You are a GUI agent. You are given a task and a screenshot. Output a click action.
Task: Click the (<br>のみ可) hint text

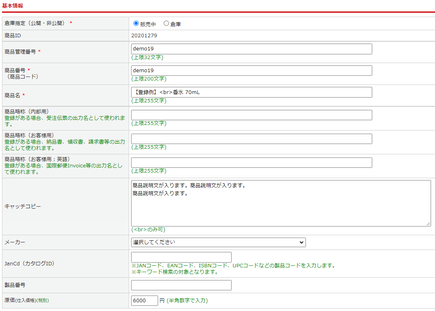click(148, 230)
